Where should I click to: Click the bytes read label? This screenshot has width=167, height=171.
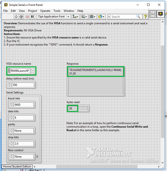(x=73, y=102)
